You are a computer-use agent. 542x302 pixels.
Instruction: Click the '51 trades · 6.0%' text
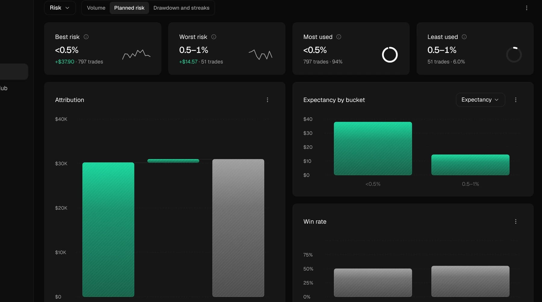[446, 62]
